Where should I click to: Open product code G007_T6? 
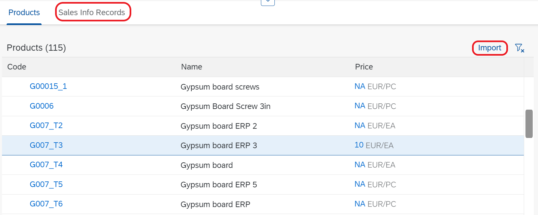tap(46, 204)
